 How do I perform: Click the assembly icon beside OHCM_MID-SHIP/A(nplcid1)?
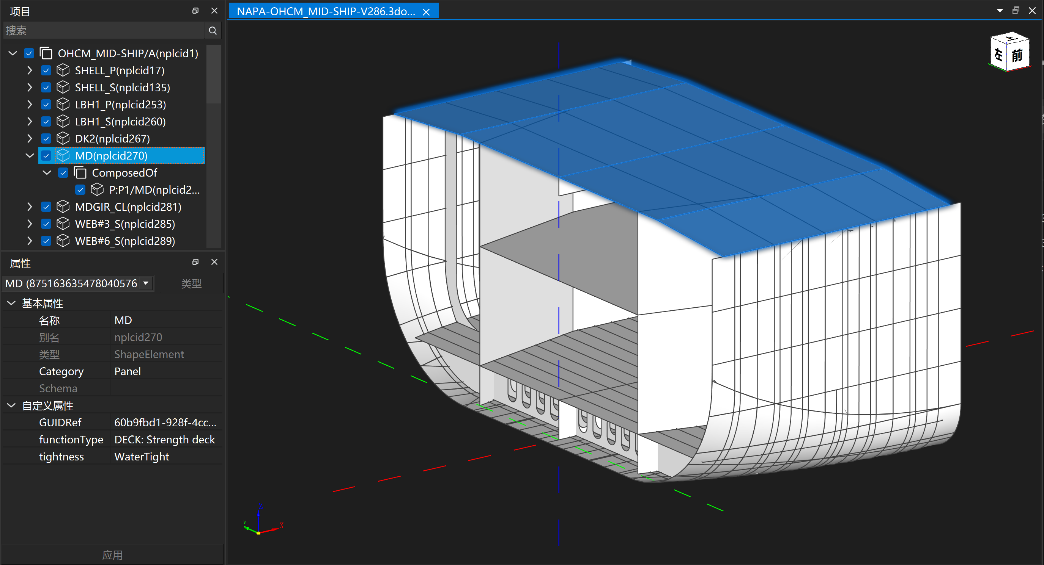(46, 53)
